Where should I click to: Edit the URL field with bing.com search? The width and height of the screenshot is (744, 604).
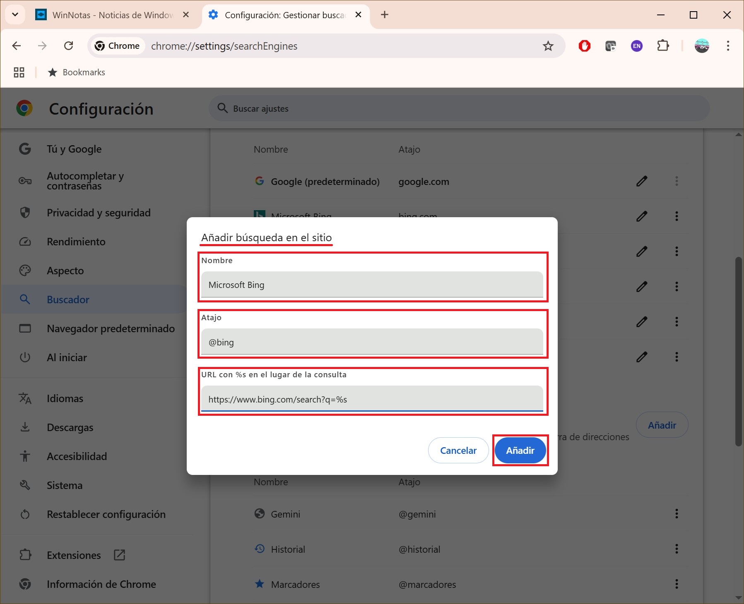[x=372, y=399]
